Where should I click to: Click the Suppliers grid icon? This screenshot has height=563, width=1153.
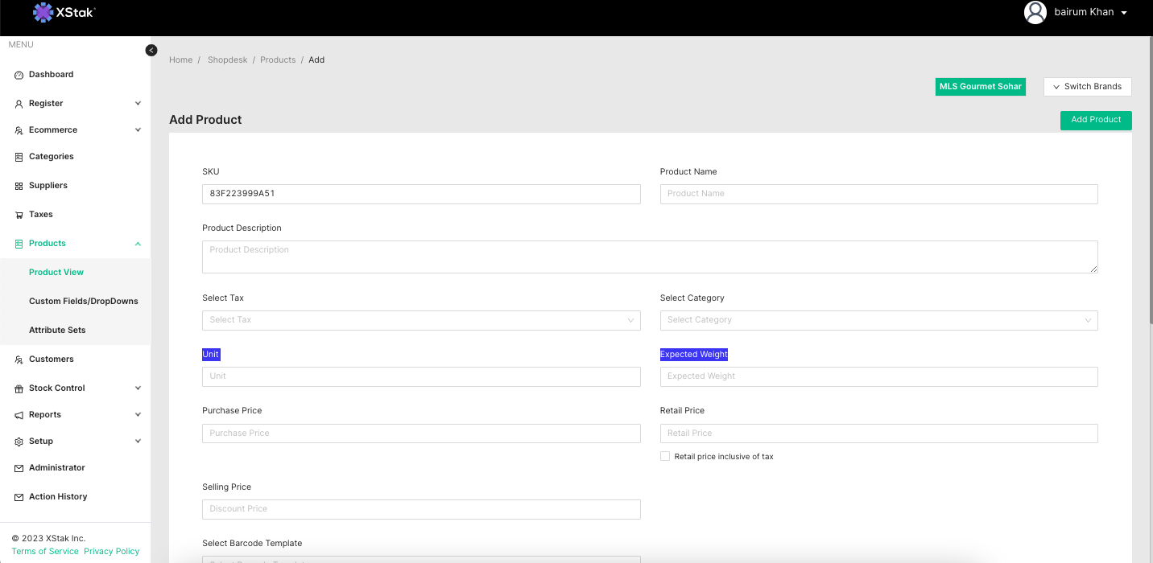pyautogui.click(x=19, y=186)
